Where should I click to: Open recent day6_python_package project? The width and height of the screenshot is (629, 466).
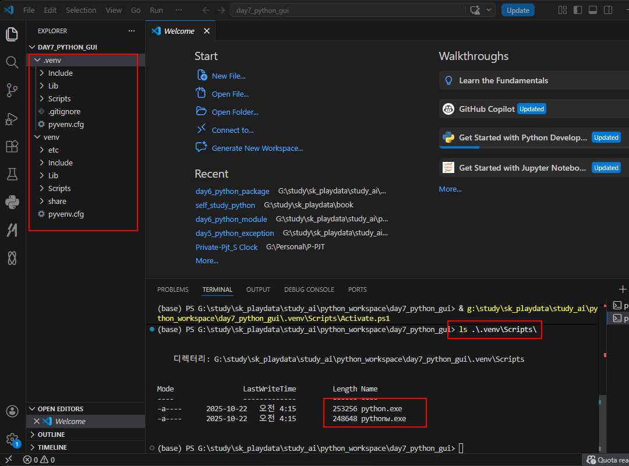[232, 191]
